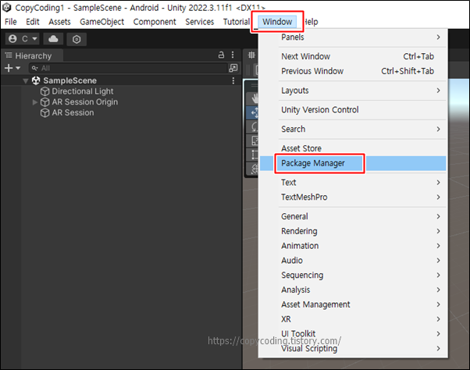Open Unity Version Control toolbar icon
The width and height of the screenshot is (470, 370).
click(x=77, y=39)
